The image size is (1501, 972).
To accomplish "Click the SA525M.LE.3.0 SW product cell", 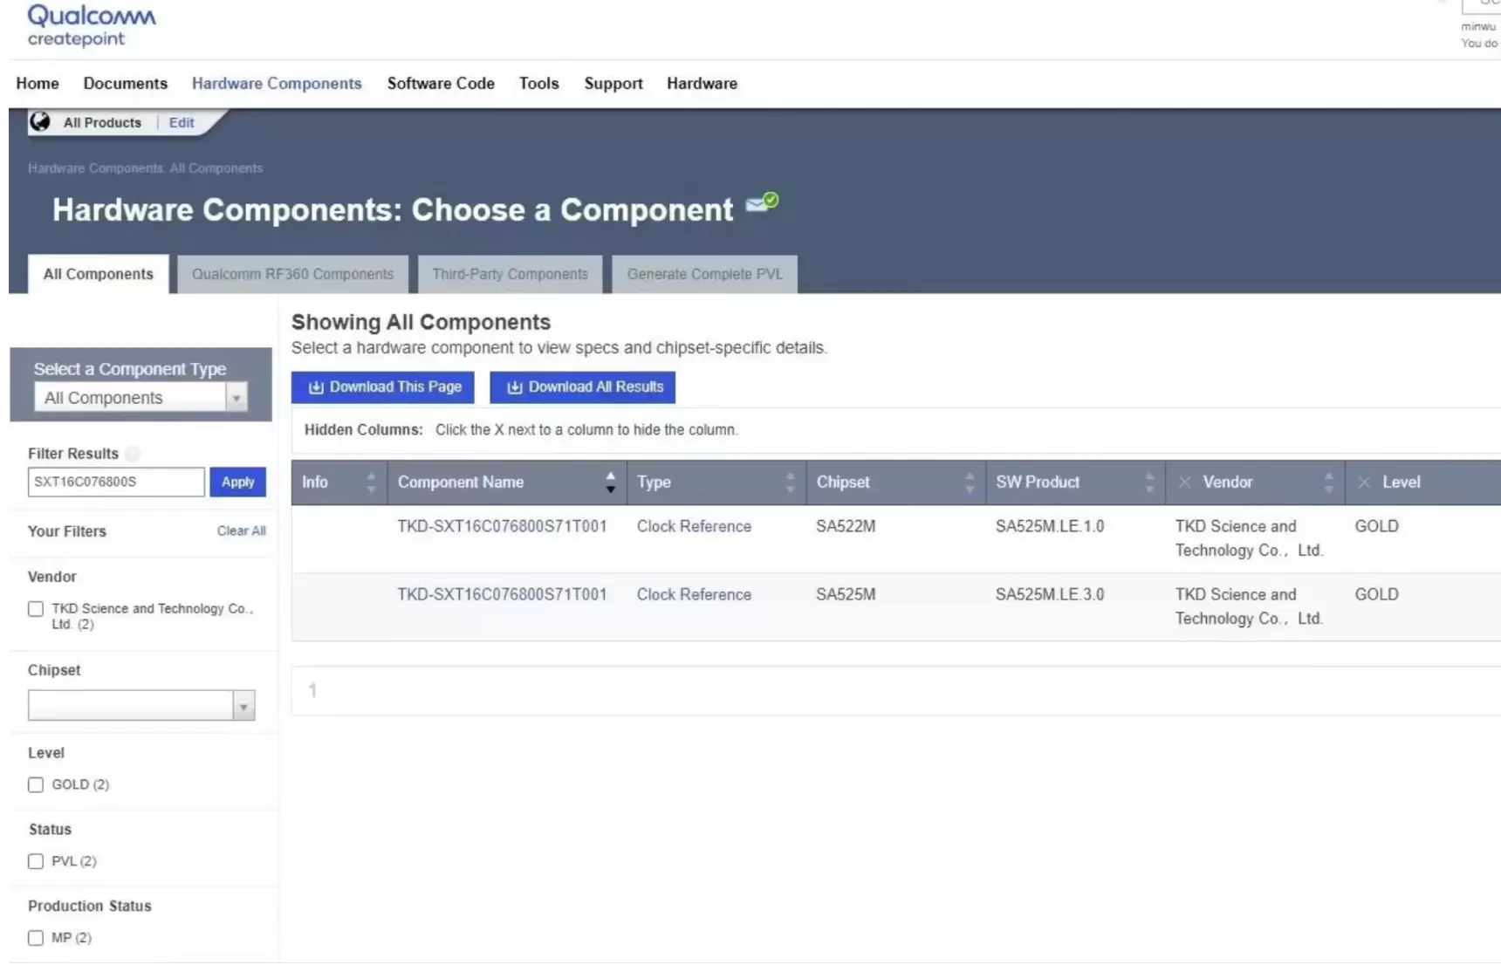I will point(1050,594).
